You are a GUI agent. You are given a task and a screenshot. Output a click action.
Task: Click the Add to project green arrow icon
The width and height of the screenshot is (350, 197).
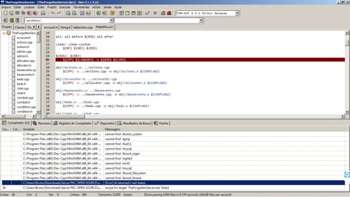pos(98,13)
